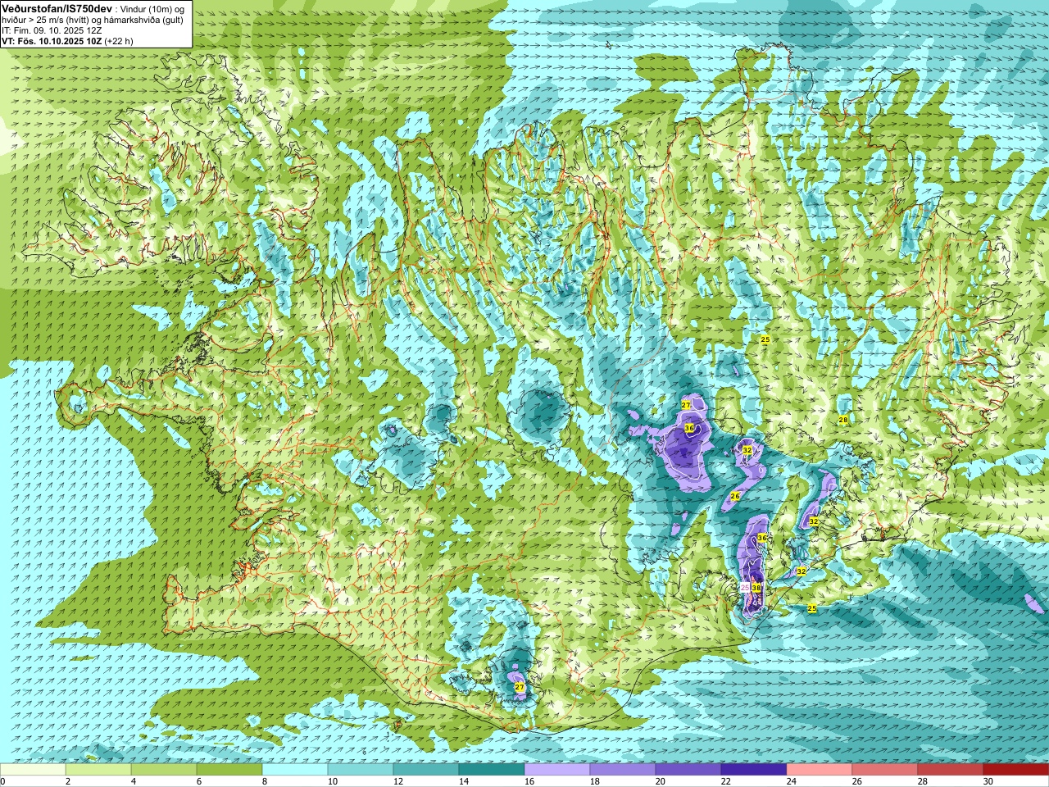This screenshot has width=1049, height=787.
Task: Choose the 26–28 m/s salmon legend swatch
Action: pos(885,770)
